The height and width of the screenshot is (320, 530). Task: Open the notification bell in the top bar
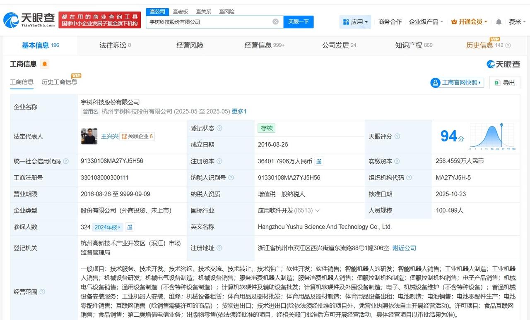499,22
